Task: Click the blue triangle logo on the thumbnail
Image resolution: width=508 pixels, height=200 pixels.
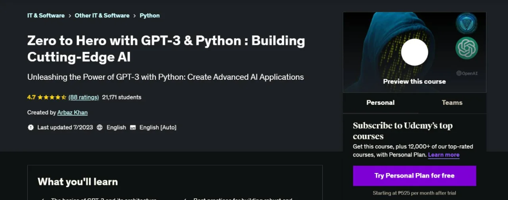Action: pyautogui.click(x=466, y=23)
